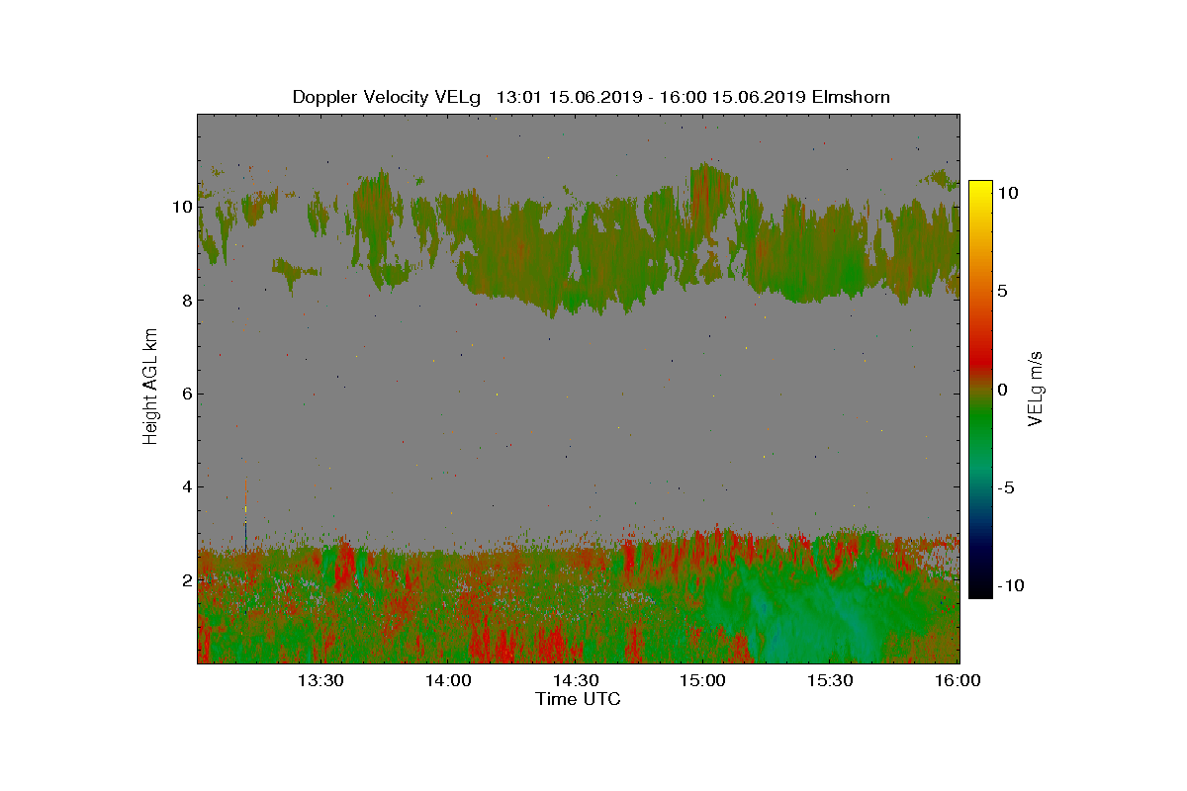This screenshot has width=1187, height=791.
Task: Click the 15:30 time axis label
Action: [831, 680]
